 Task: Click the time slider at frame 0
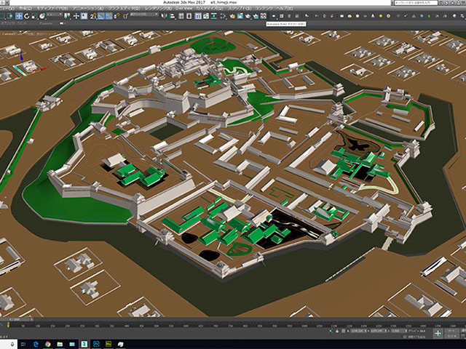click(x=15, y=320)
